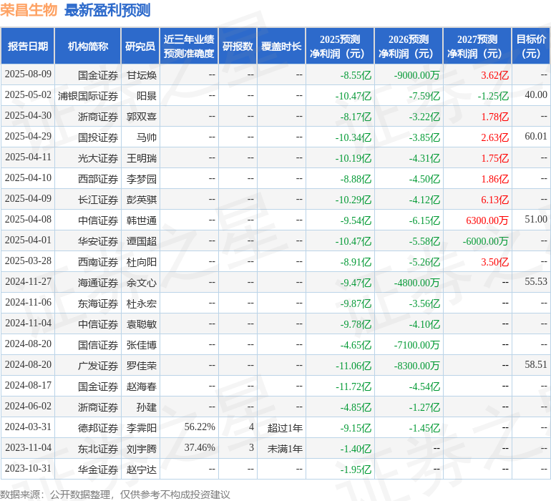The image size is (551, 501).
Task: Open the 东北证券 institution entry
Action: click(98, 449)
